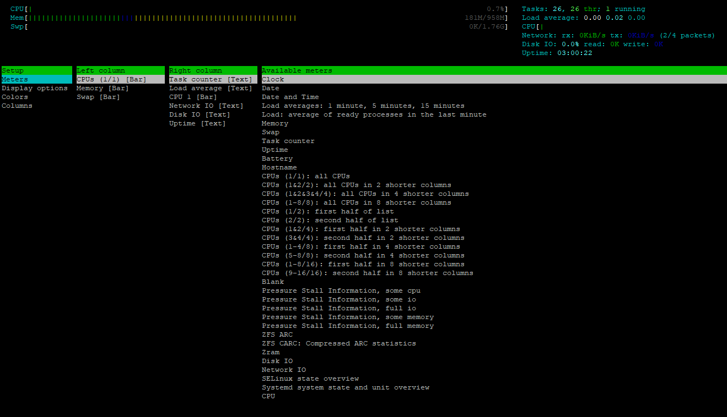Select the Battery meter
Screen dimensions: 727x417
tap(277, 158)
